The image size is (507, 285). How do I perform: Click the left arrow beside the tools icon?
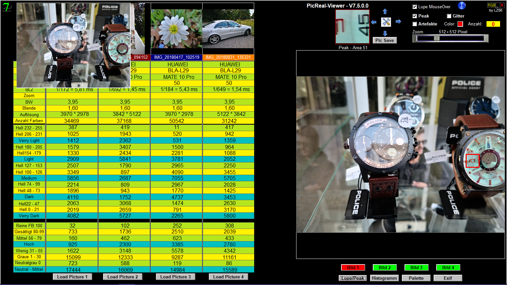point(374,22)
